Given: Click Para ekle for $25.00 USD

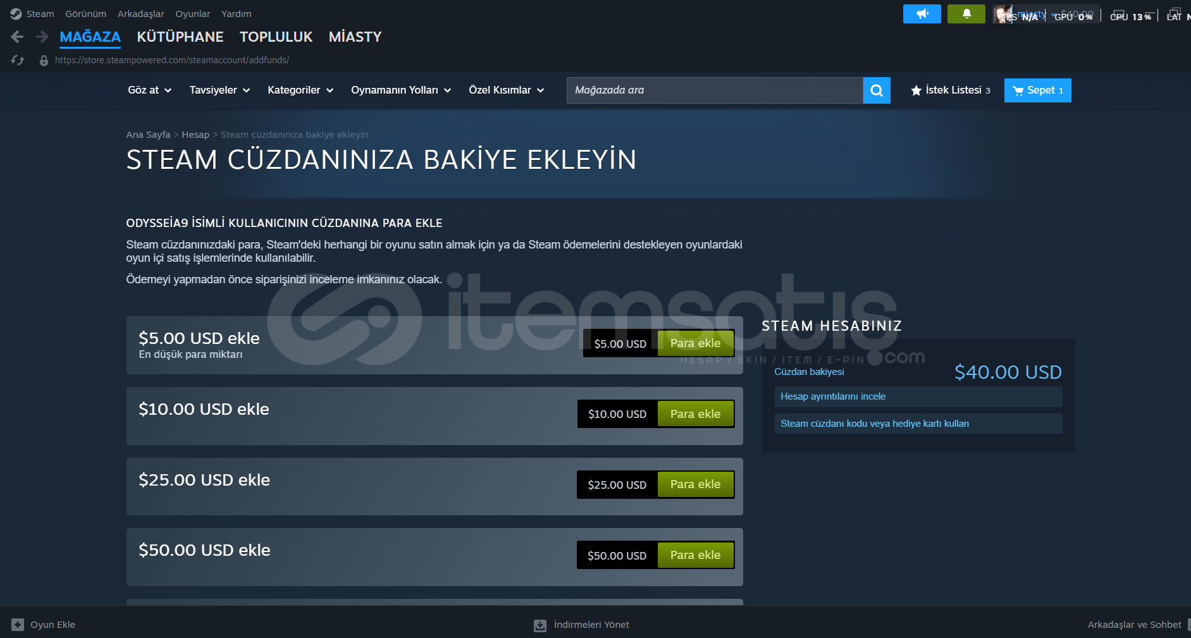Looking at the screenshot, I should 695,484.
